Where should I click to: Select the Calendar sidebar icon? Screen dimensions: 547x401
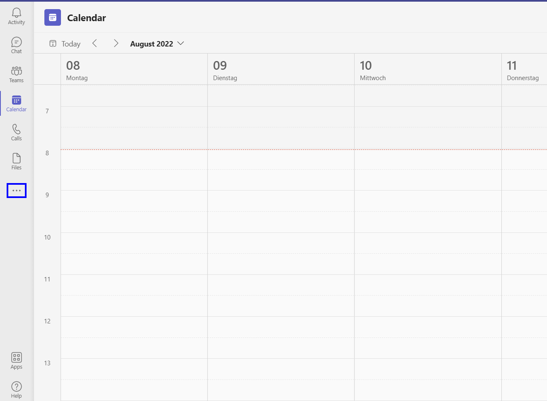pyautogui.click(x=17, y=104)
